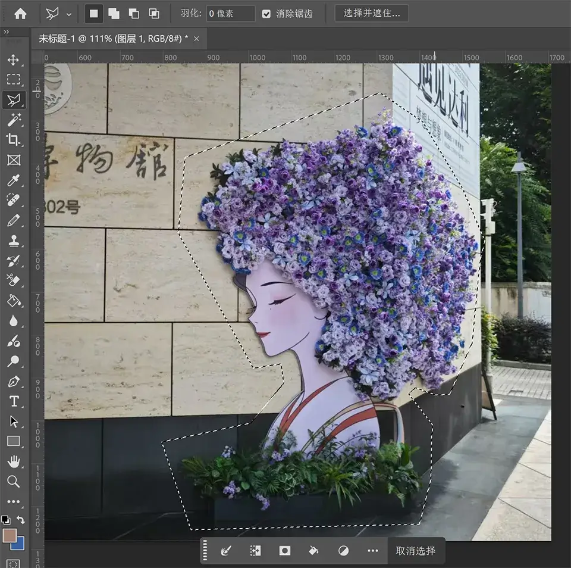The width and height of the screenshot is (571, 568).
Task: Go to the Home screen icon
Action: click(20, 14)
